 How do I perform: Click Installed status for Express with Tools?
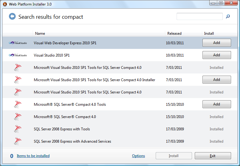tap(216, 129)
